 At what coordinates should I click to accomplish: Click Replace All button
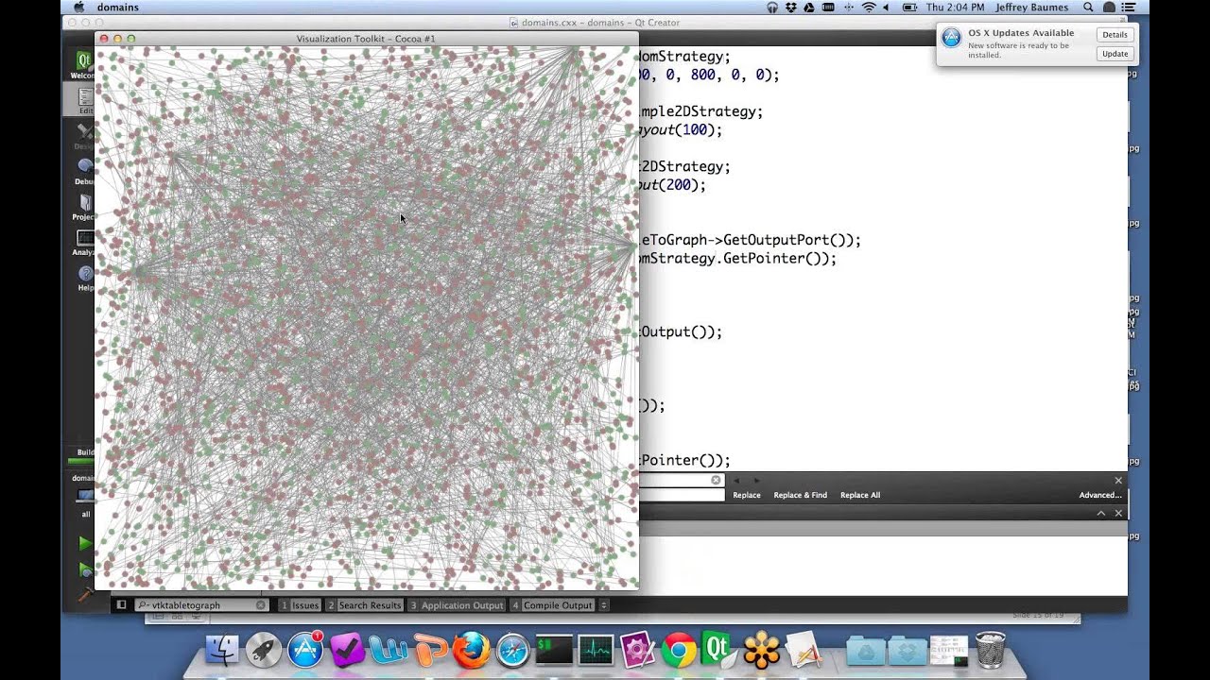coord(860,495)
